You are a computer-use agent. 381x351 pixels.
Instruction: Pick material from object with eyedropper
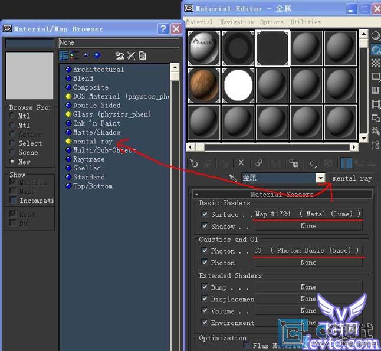[232, 178]
